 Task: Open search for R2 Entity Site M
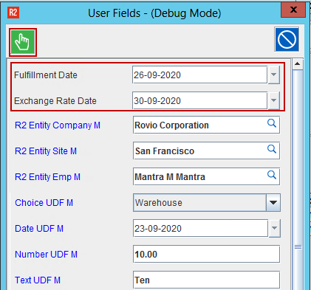pos(272,149)
